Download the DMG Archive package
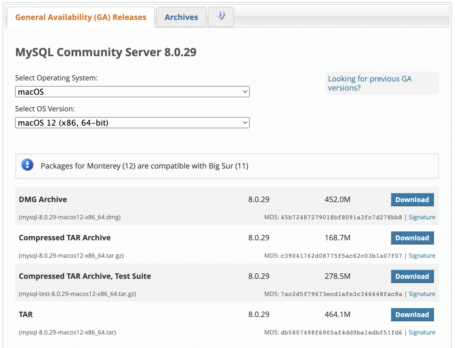 pyautogui.click(x=412, y=200)
